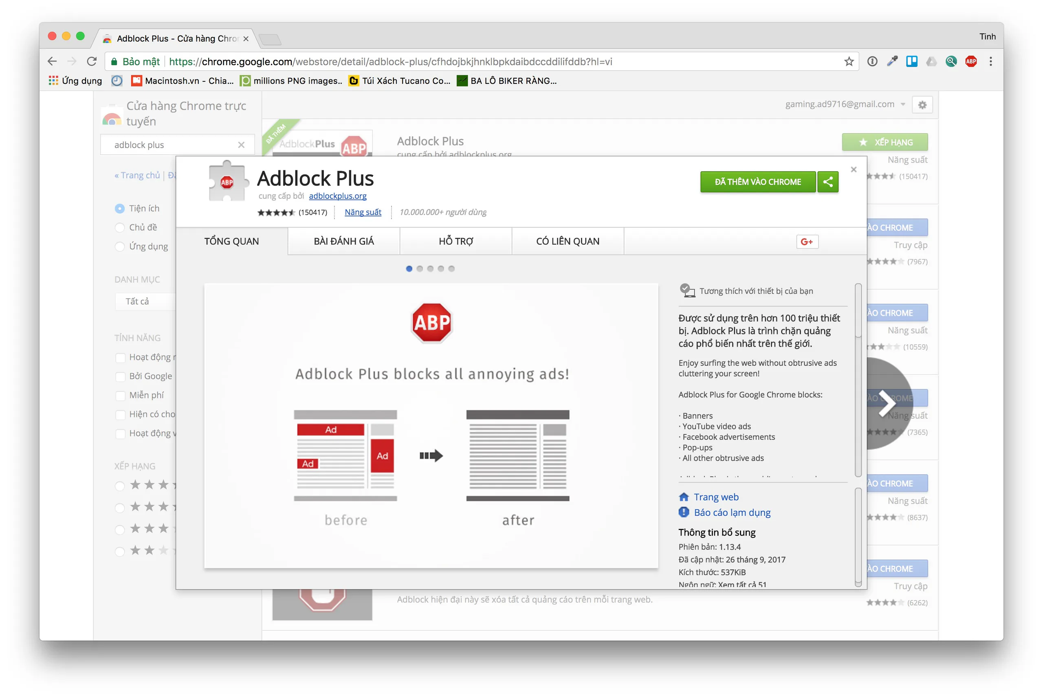The height and width of the screenshot is (697, 1043).
Task: Click the secure padlock icon in address bar
Action: (114, 62)
